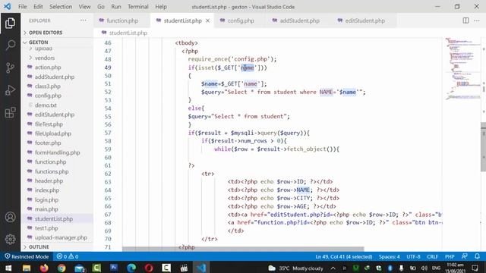The height and width of the screenshot is (273, 486).
Task: Open fileUpload.php in the explorer
Action: tap(53, 133)
